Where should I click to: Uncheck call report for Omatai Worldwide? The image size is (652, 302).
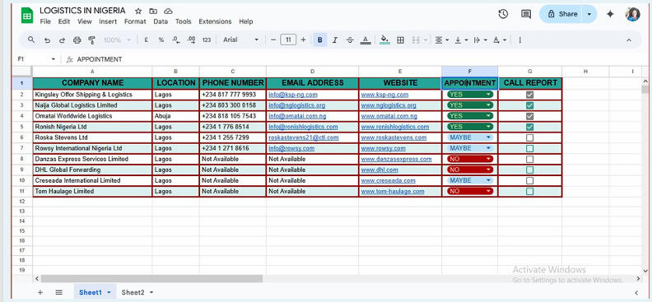[529, 116]
